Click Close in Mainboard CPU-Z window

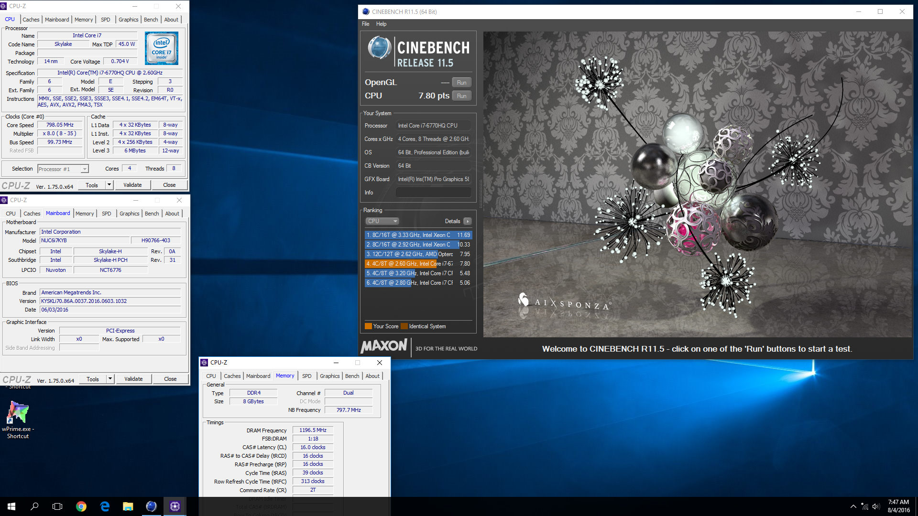coord(170,379)
